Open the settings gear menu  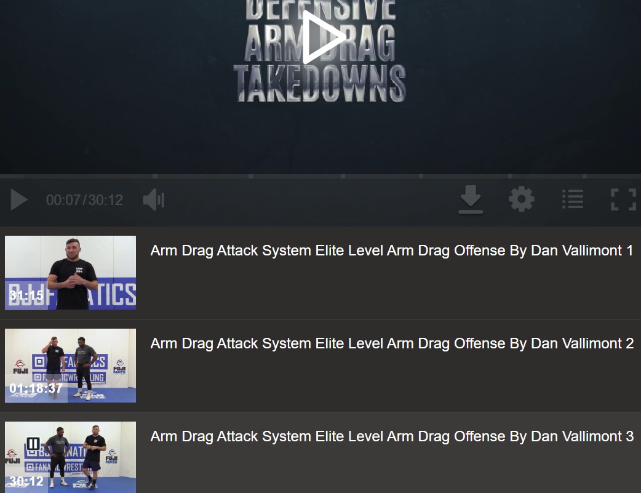[521, 199]
